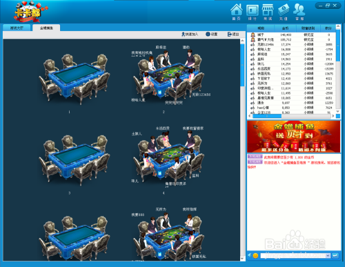
Task: Click the exit door icon in toolbar
Action: [229, 34]
